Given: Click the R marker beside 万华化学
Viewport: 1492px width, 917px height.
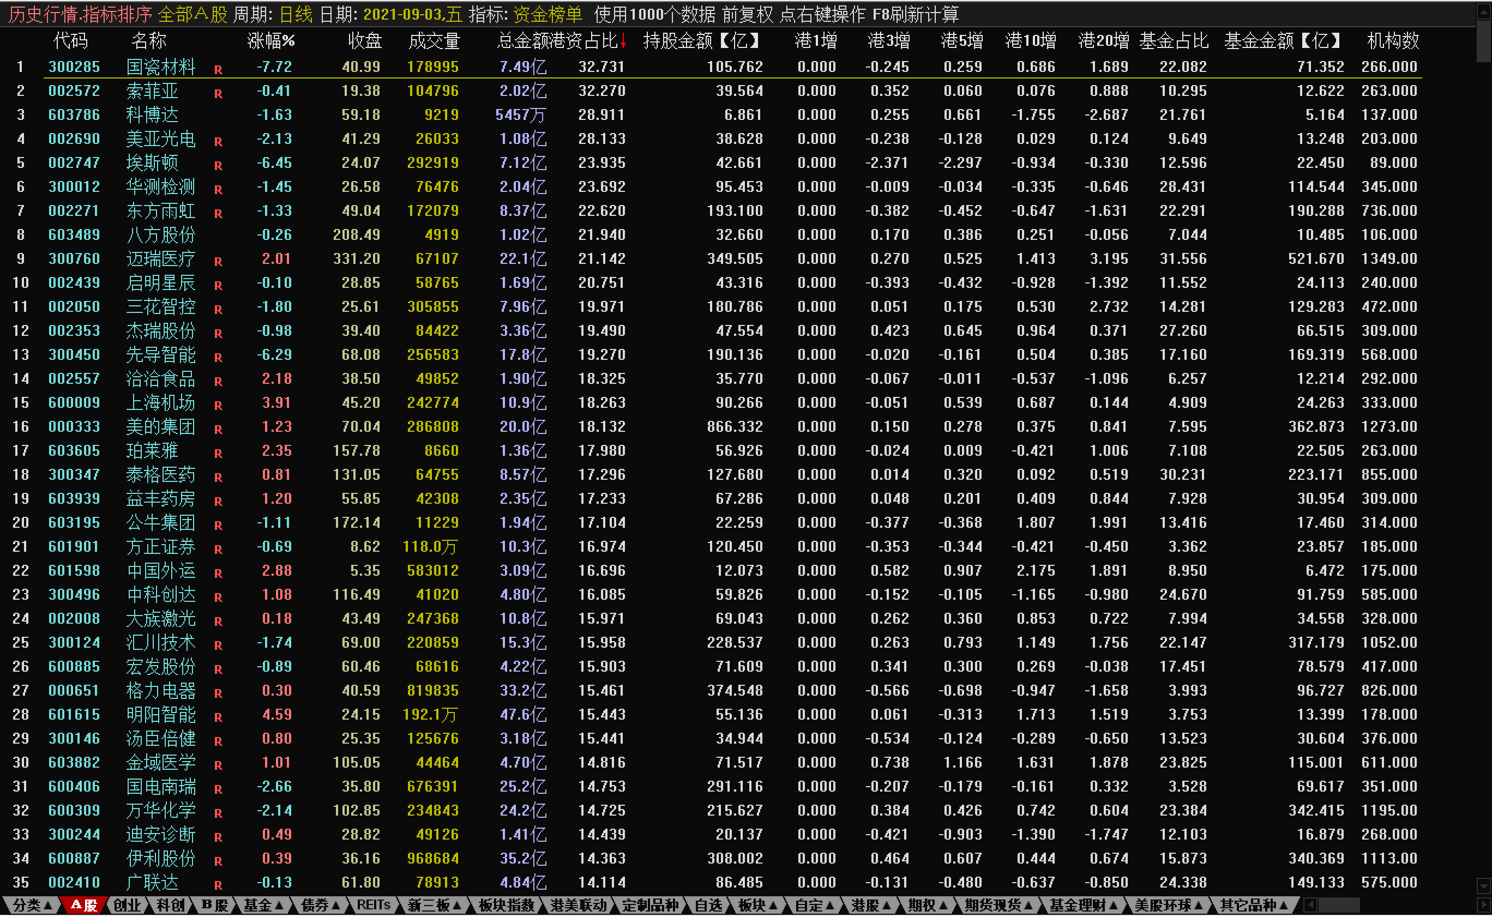Looking at the screenshot, I should (x=218, y=814).
